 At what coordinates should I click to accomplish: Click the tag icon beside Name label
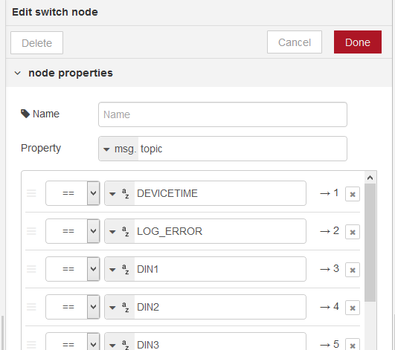click(25, 114)
